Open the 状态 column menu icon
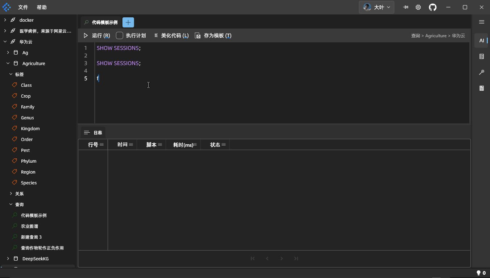This screenshot has height=278, width=490. (224, 145)
